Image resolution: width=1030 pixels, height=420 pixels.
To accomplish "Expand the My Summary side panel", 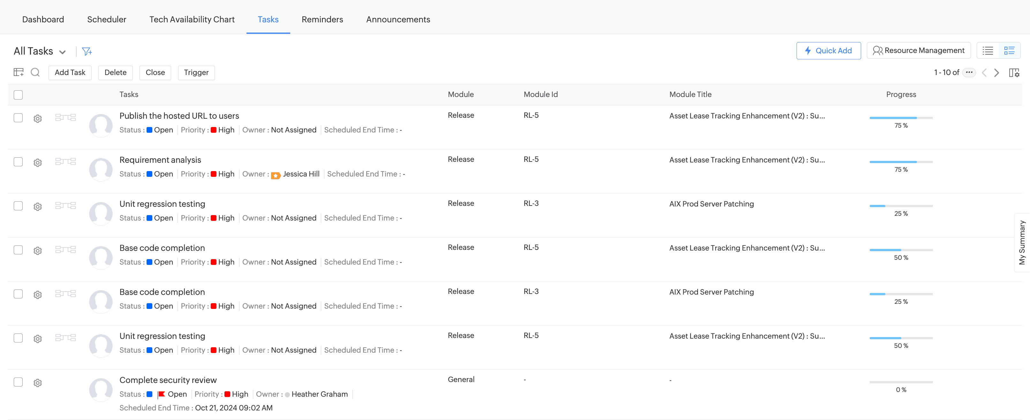I will [1022, 243].
